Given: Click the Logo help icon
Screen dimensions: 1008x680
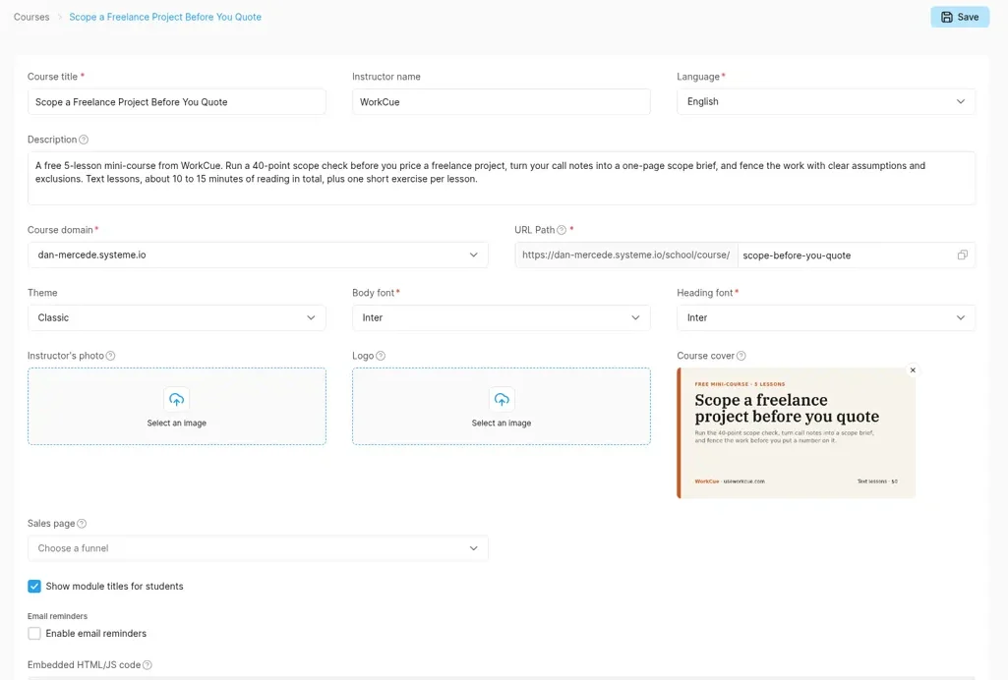Looking at the screenshot, I should coord(381,356).
